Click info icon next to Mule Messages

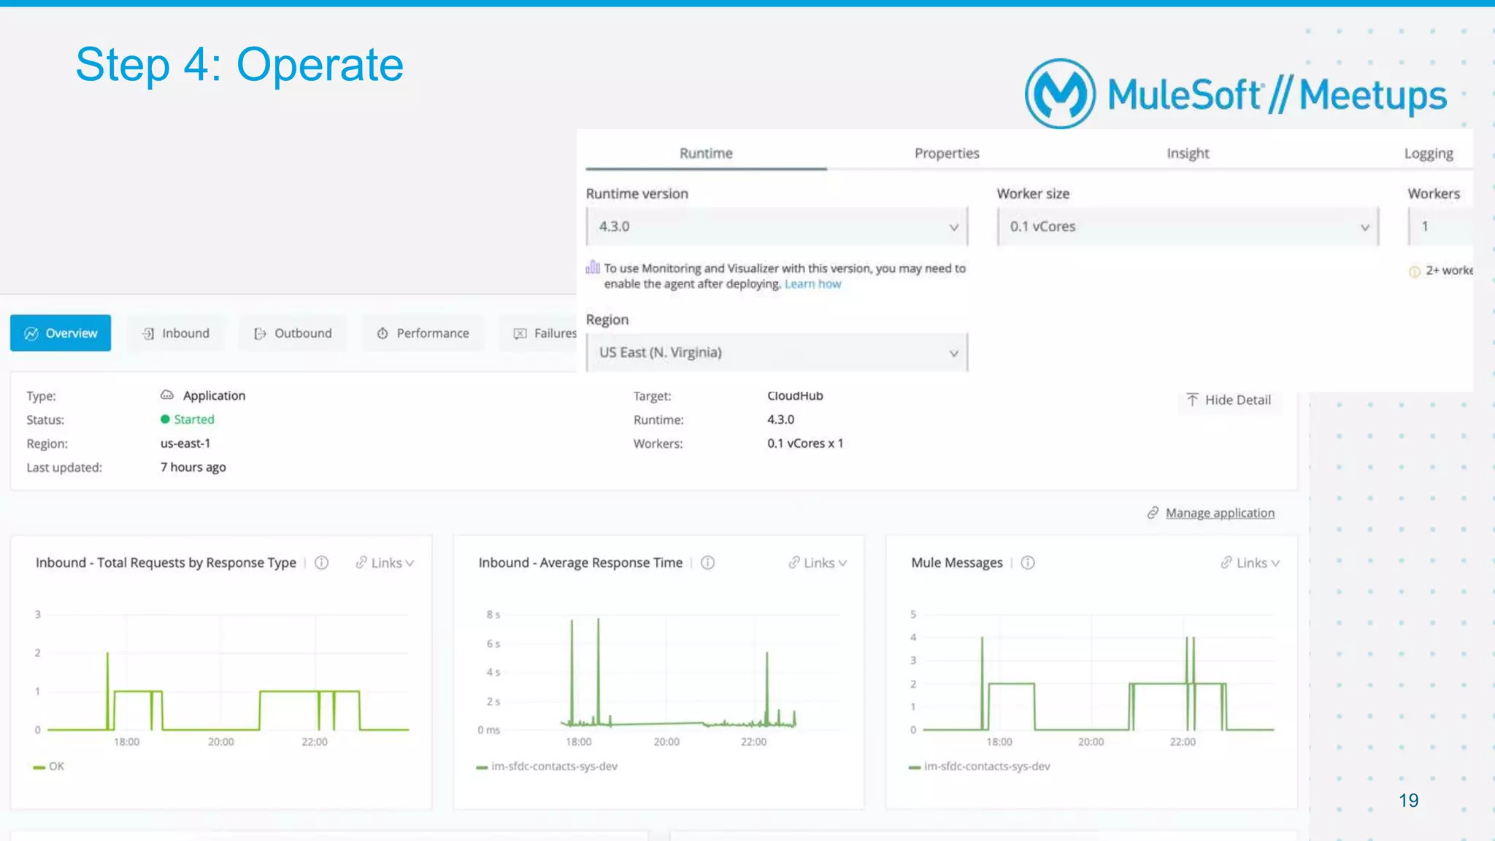(x=1028, y=562)
